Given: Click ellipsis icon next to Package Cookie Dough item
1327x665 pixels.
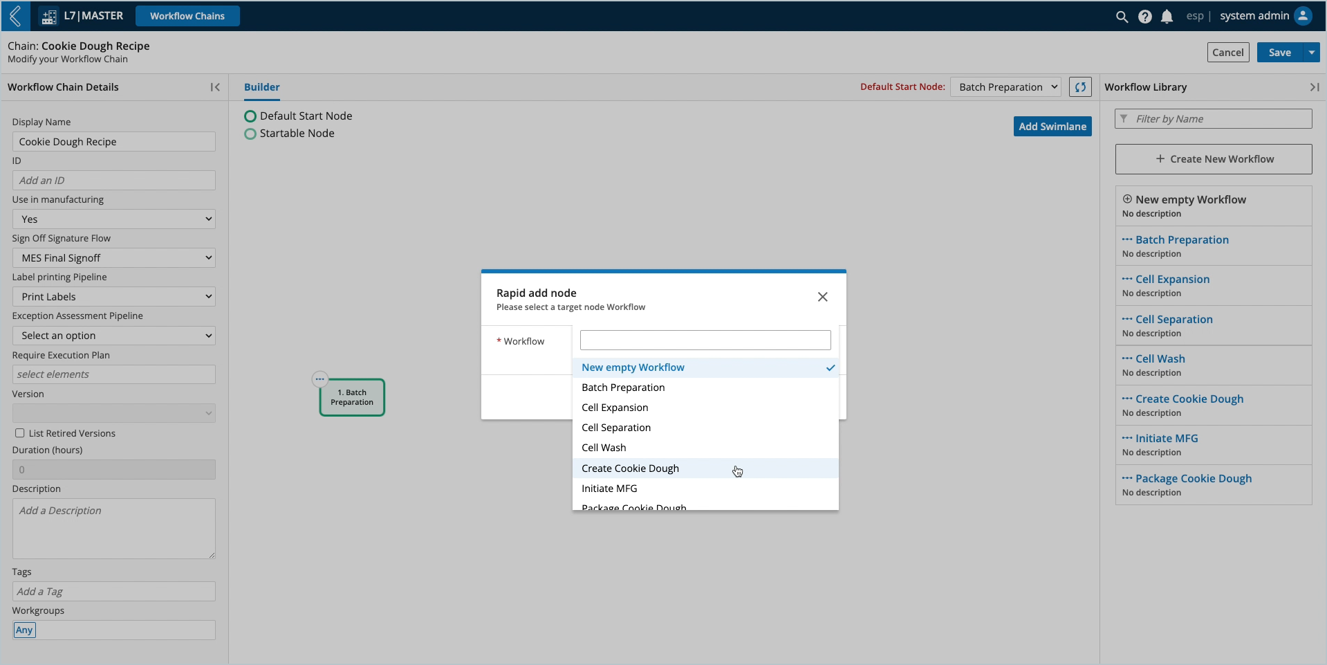Looking at the screenshot, I should [x=1127, y=478].
